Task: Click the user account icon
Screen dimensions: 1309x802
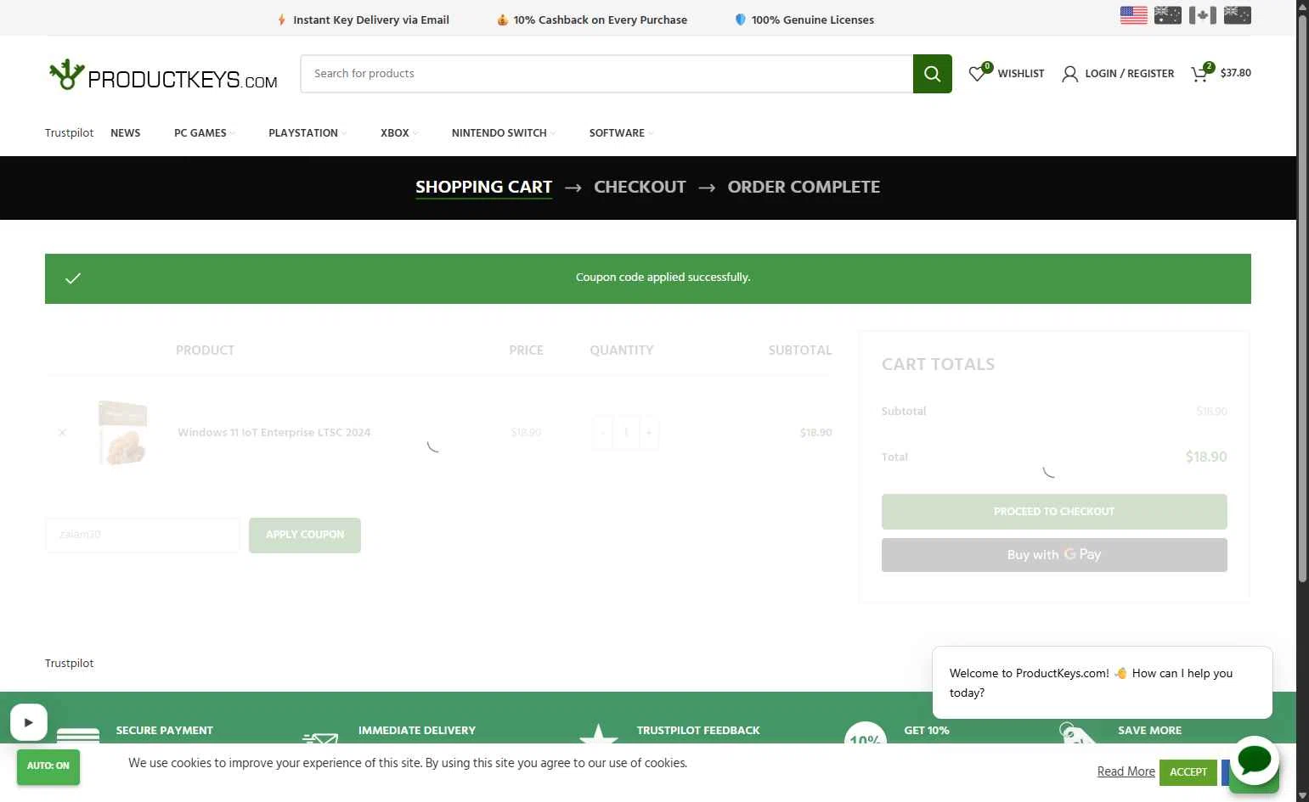Action: click(x=1069, y=74)
